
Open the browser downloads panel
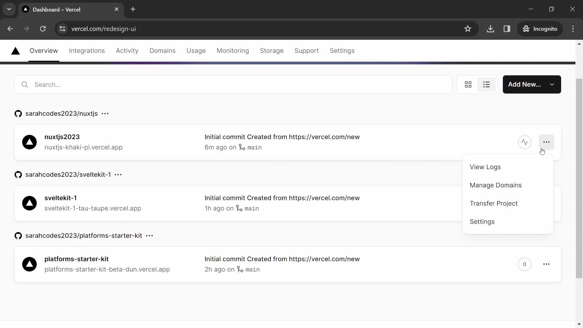pyautogui.click(x=490, y=29)
